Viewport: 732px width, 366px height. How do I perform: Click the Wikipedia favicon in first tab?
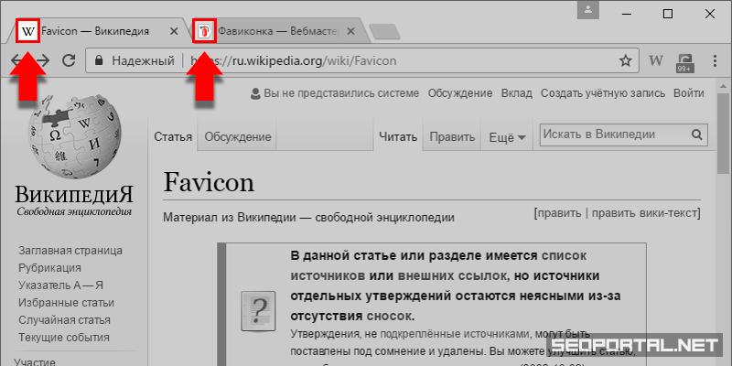tap(29, 31)
